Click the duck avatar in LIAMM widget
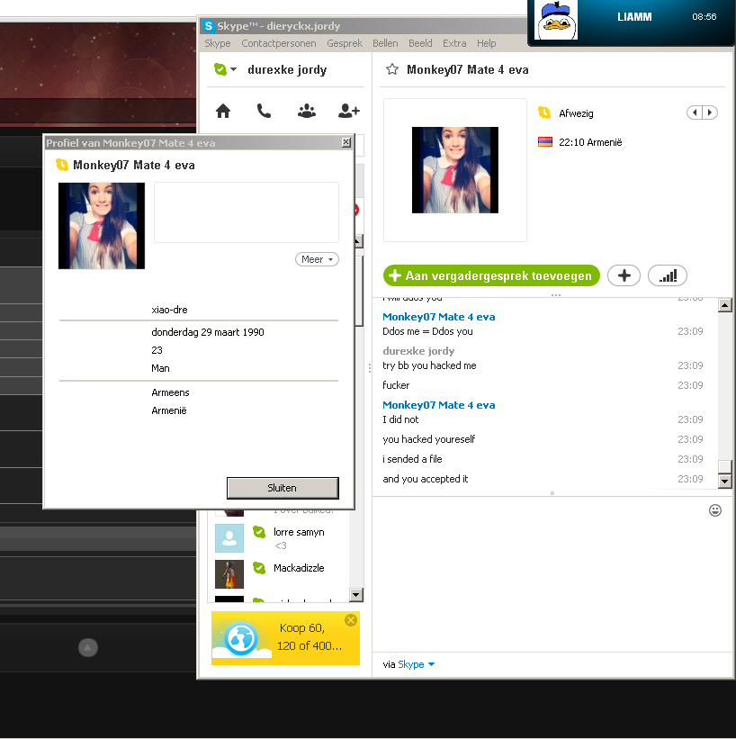 point(557,21)
